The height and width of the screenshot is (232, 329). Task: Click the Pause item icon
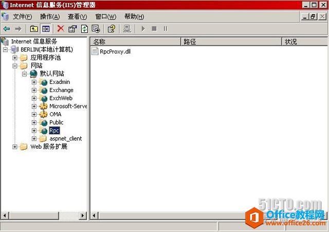[x=166, y=29]
